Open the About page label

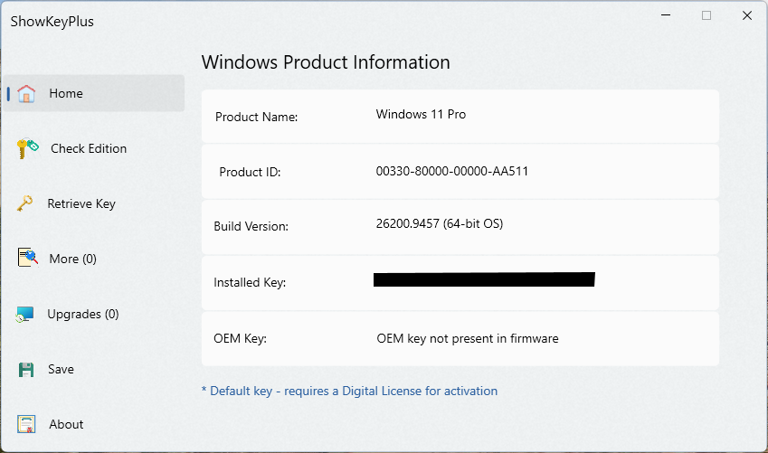pyautogui.click(x=66, y=424)
